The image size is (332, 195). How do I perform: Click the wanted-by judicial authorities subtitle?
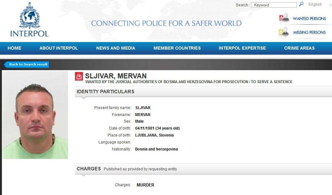tap(189, 82)
